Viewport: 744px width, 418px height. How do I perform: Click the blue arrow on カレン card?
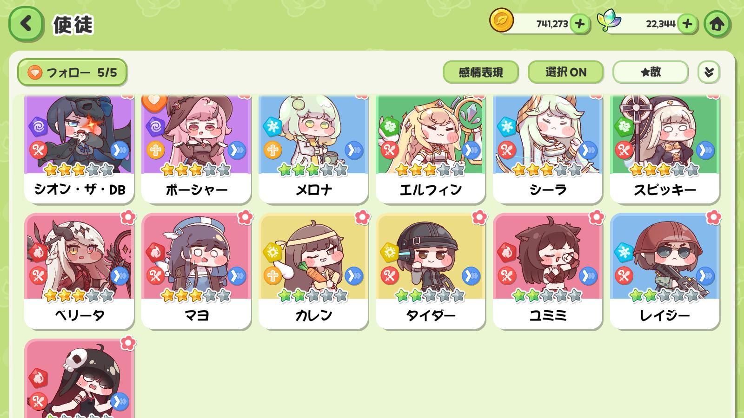[x=354, y=276]
